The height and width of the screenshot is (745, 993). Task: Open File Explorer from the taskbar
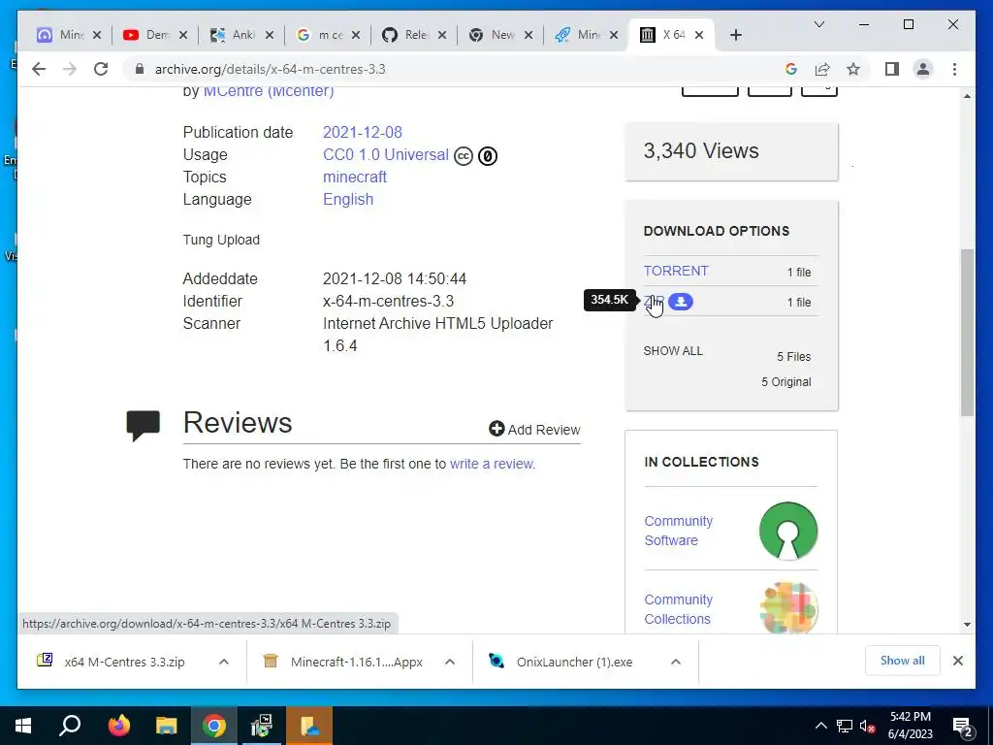coord(166,726)
